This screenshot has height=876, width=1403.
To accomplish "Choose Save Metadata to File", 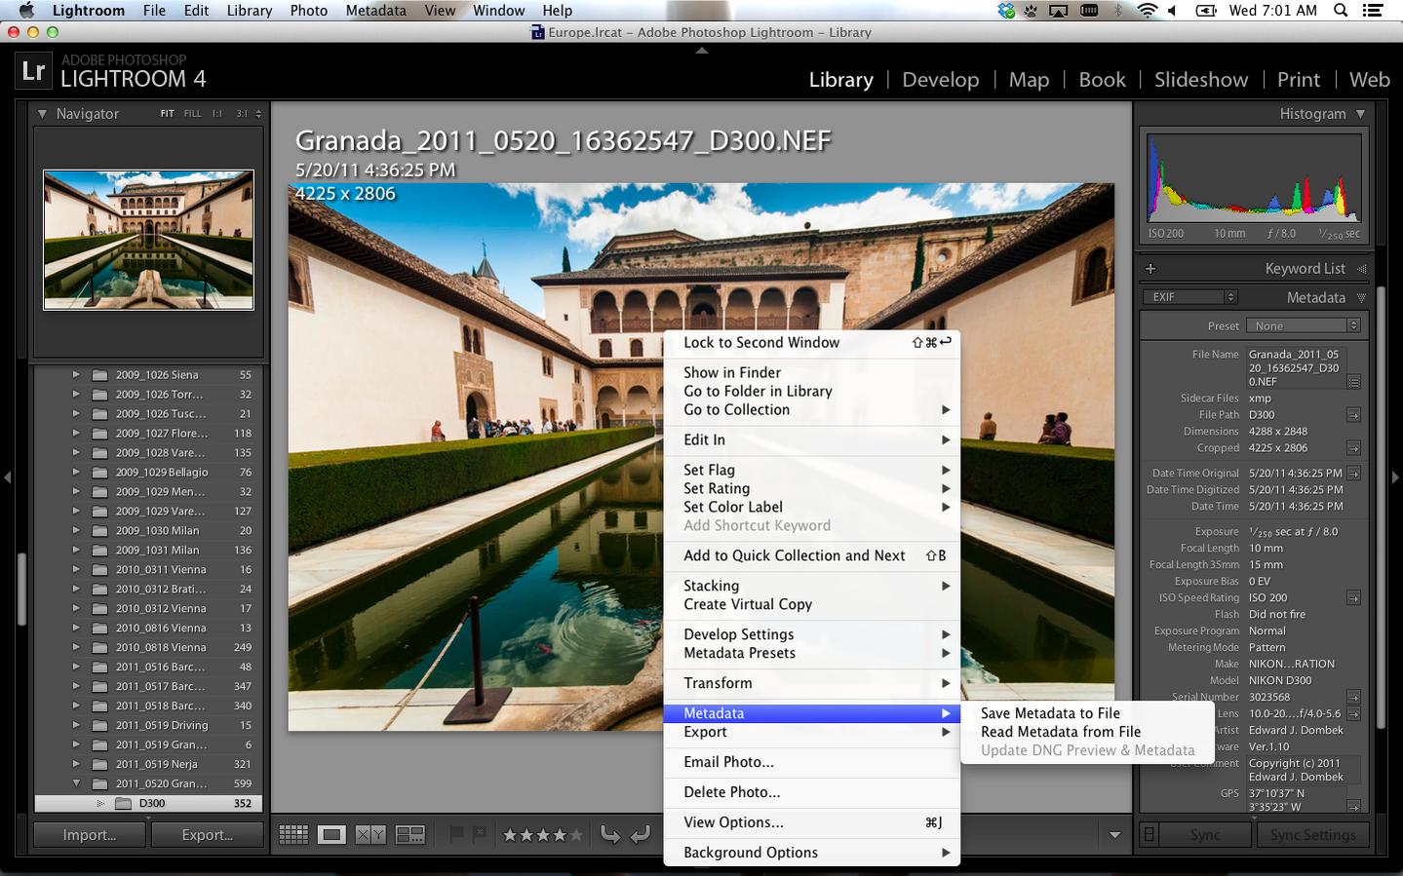I will pyautogui.click(x=1050, y=713).
